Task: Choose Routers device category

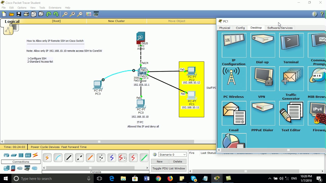Action: (6, 155)
